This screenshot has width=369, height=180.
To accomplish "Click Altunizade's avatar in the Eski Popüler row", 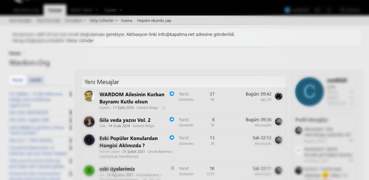I will click(279, 140).
